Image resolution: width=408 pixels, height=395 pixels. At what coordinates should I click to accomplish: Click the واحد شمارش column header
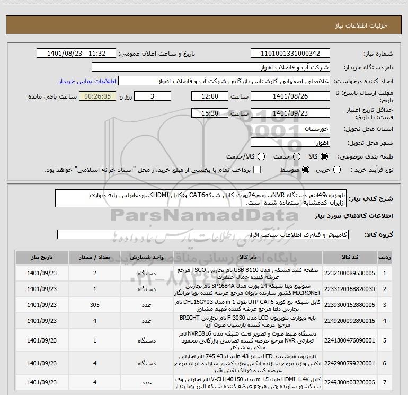point(147,257)
